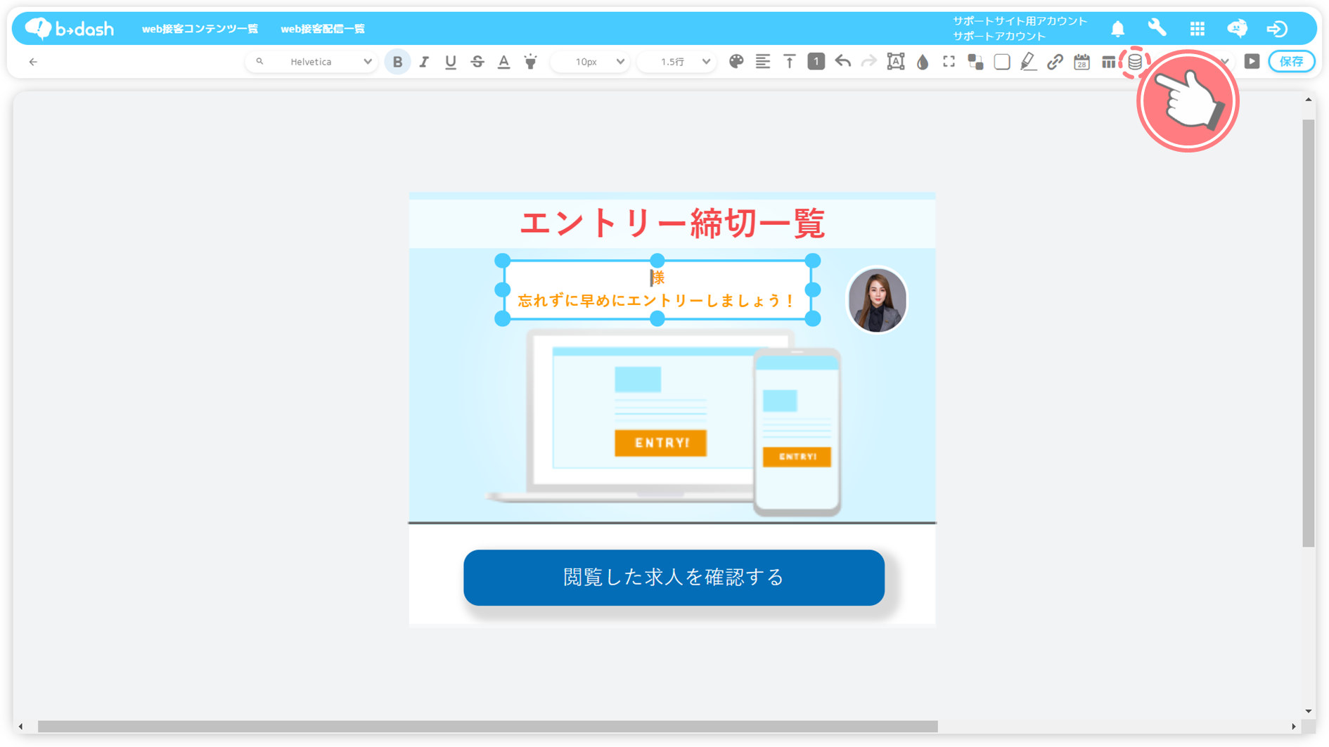Image resolution: width=1329 pixels, height=747 pixels.
Task: Click the fullscreen corners icon
Action: (x=949, y=62)
